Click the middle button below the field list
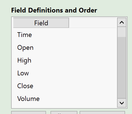 [x=64, y=113]
